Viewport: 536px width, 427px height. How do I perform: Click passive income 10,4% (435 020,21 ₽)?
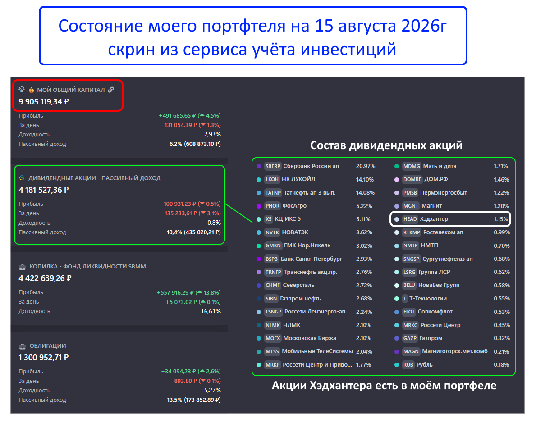click(193, 232)
